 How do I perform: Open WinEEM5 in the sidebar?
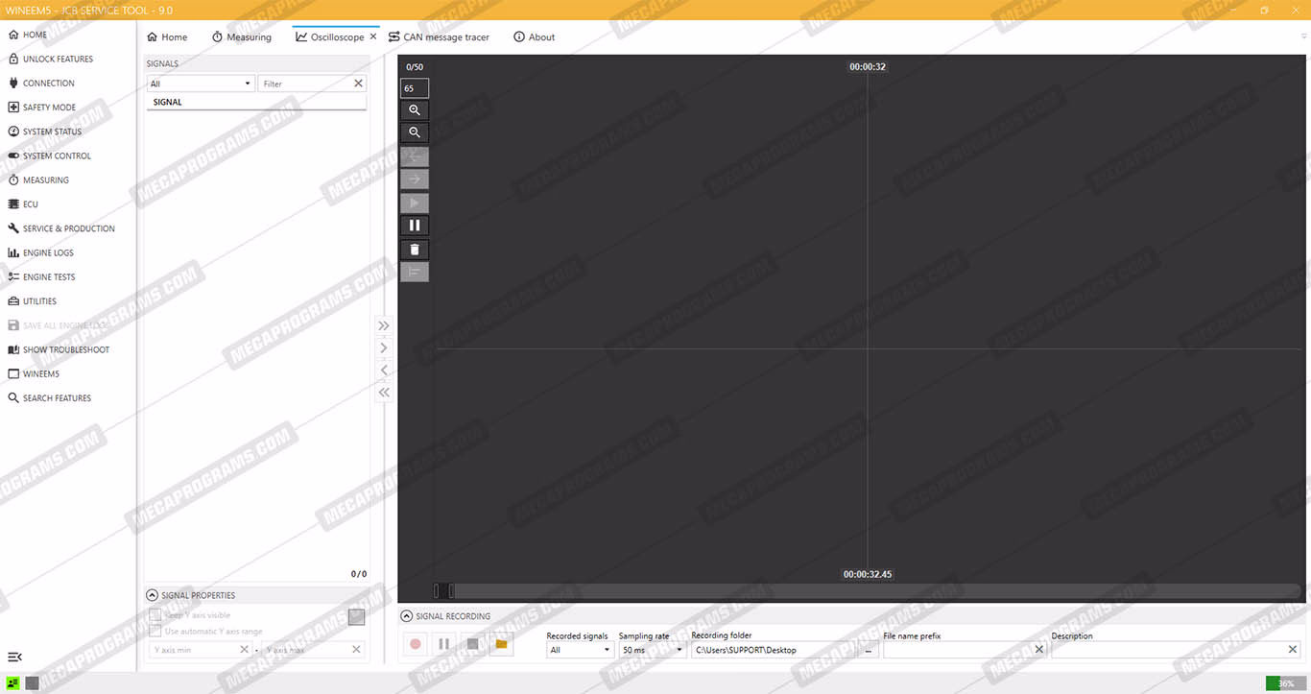pyautogui.click(x=40, y=373)
